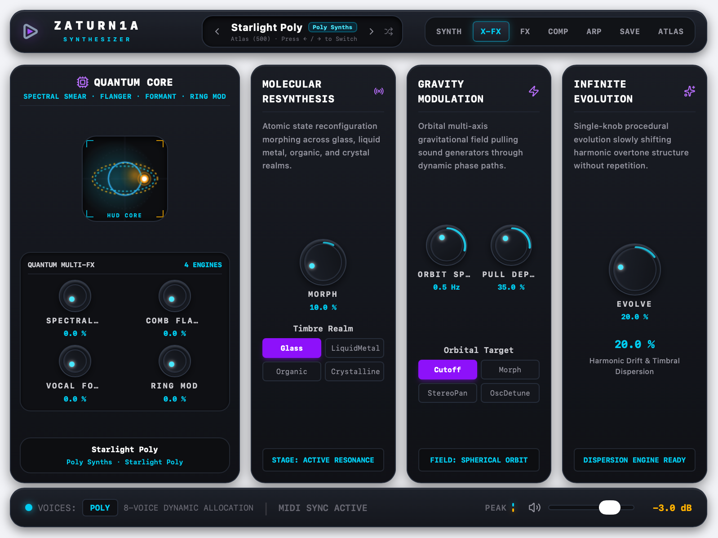This screenshot has width=718, height=538.
Task: Click the voices status dot
Action: click(29, 507)
